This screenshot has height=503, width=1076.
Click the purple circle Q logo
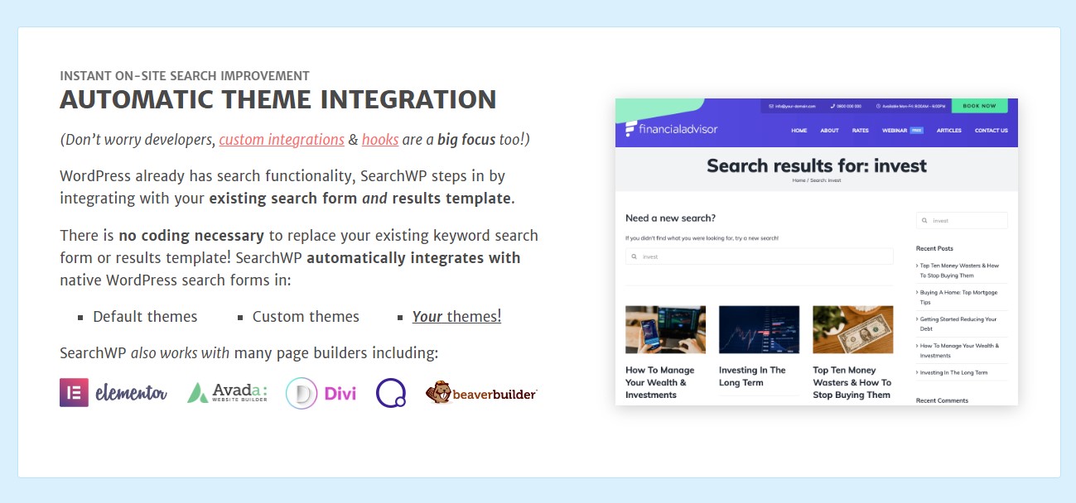[390, 393]
